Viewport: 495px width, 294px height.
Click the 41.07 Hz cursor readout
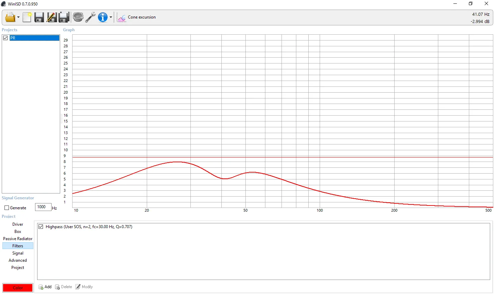tap(481, 14)
